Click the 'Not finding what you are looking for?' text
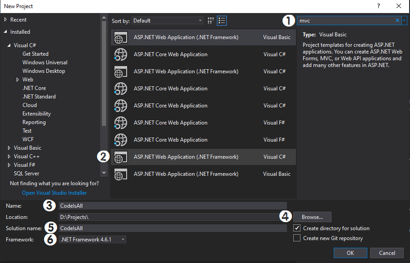The width and height of the screenshot is (410, 263). point(54,183)
